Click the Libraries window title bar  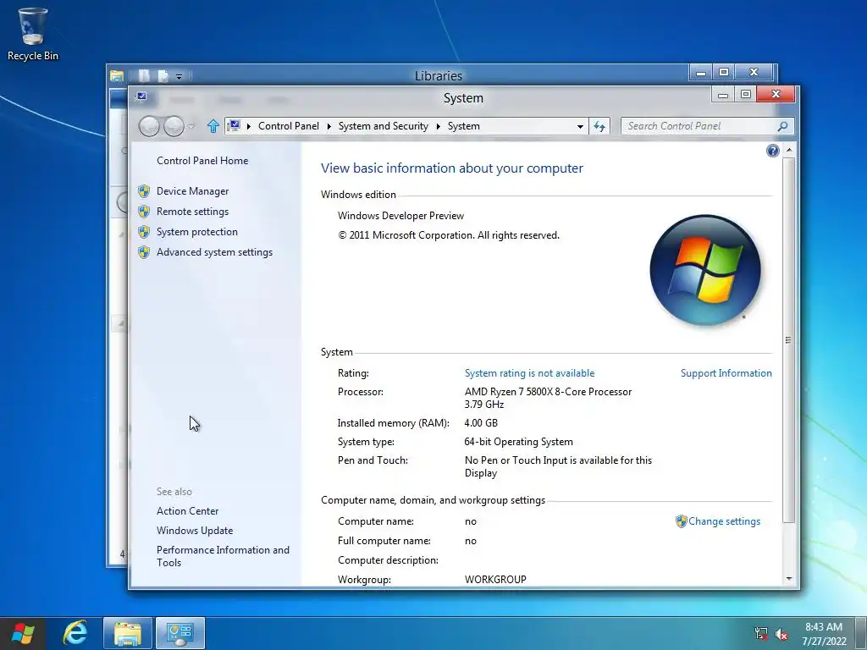pyautogui.click(x=438, y=75)
